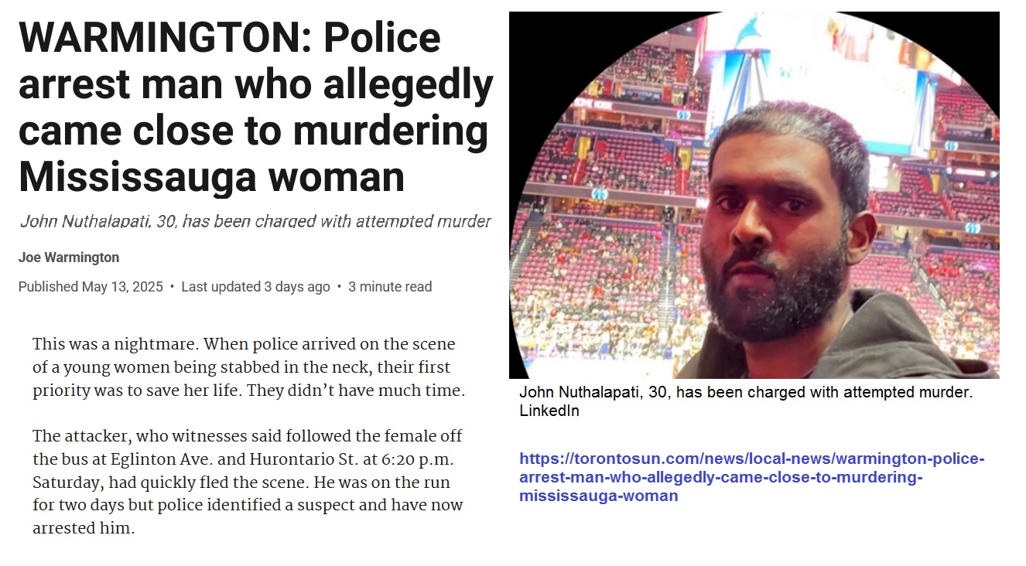Image resolution: width=1026 pixels, height=566 pixels.
Task: Click the '3 minute read' label
Action: point(390,287)
